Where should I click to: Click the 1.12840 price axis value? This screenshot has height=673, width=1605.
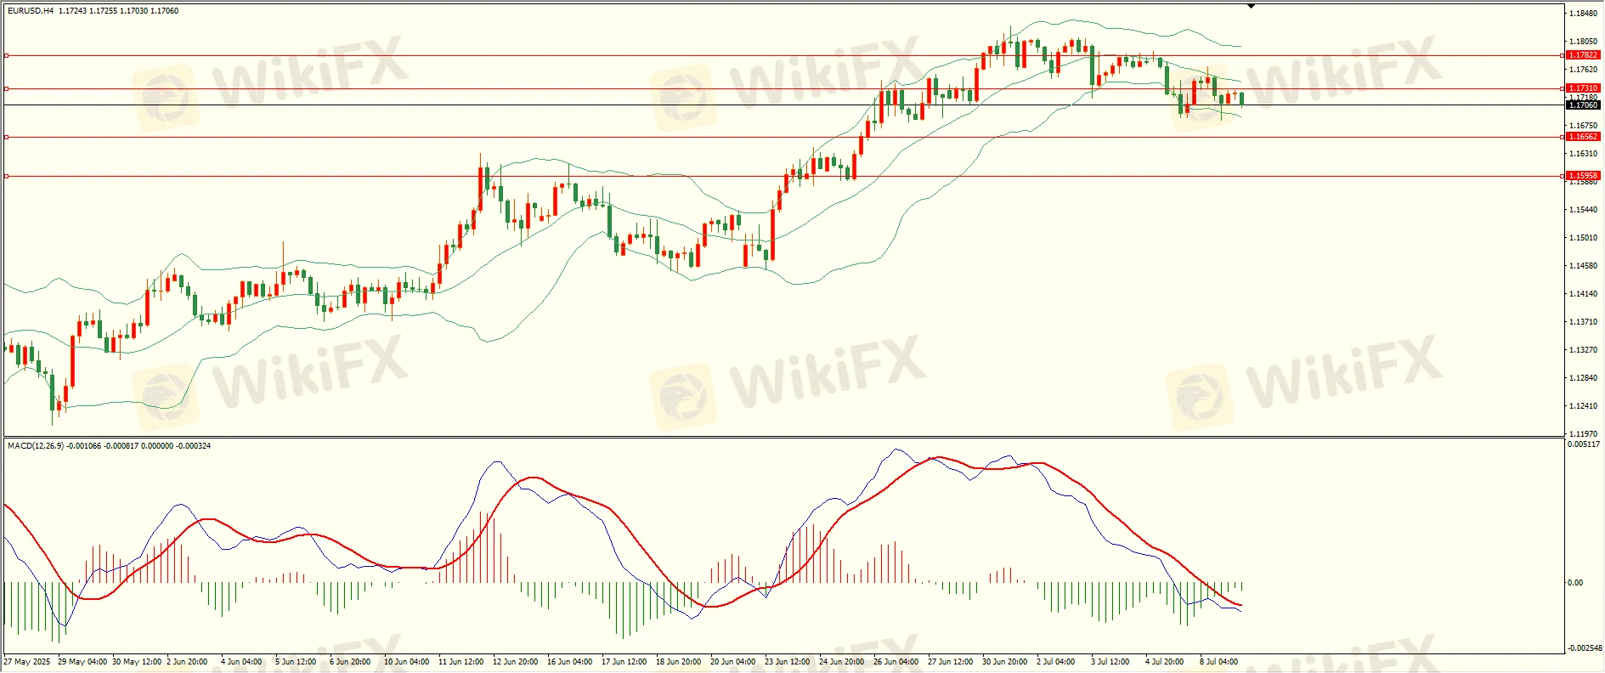click(1583, 378)
